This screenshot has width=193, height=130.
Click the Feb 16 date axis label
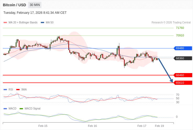point(92,126)
